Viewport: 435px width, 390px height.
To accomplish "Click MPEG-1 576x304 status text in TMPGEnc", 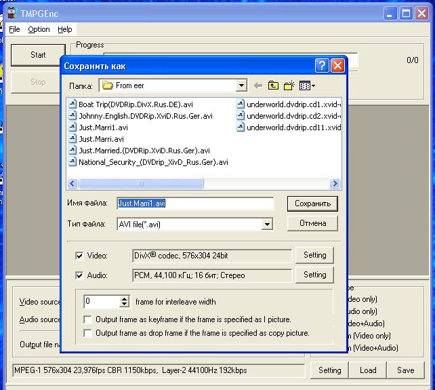I will point(159,370).
